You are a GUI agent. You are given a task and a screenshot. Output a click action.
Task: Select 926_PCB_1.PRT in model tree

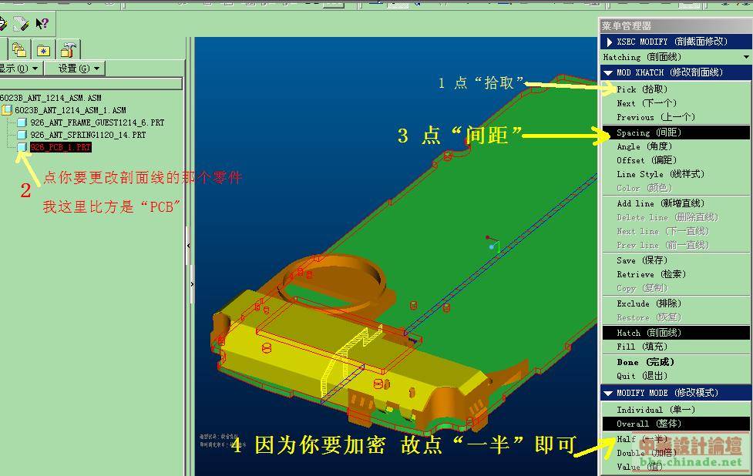61,147
